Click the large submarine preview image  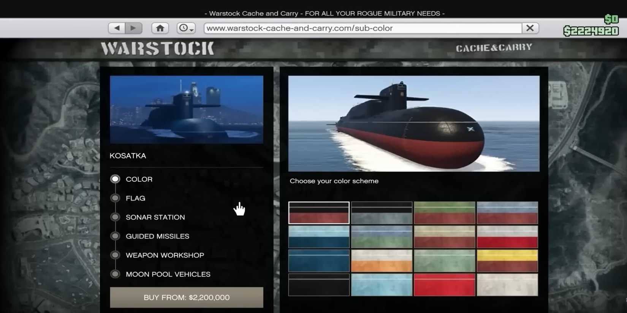(x=414, y=124)
